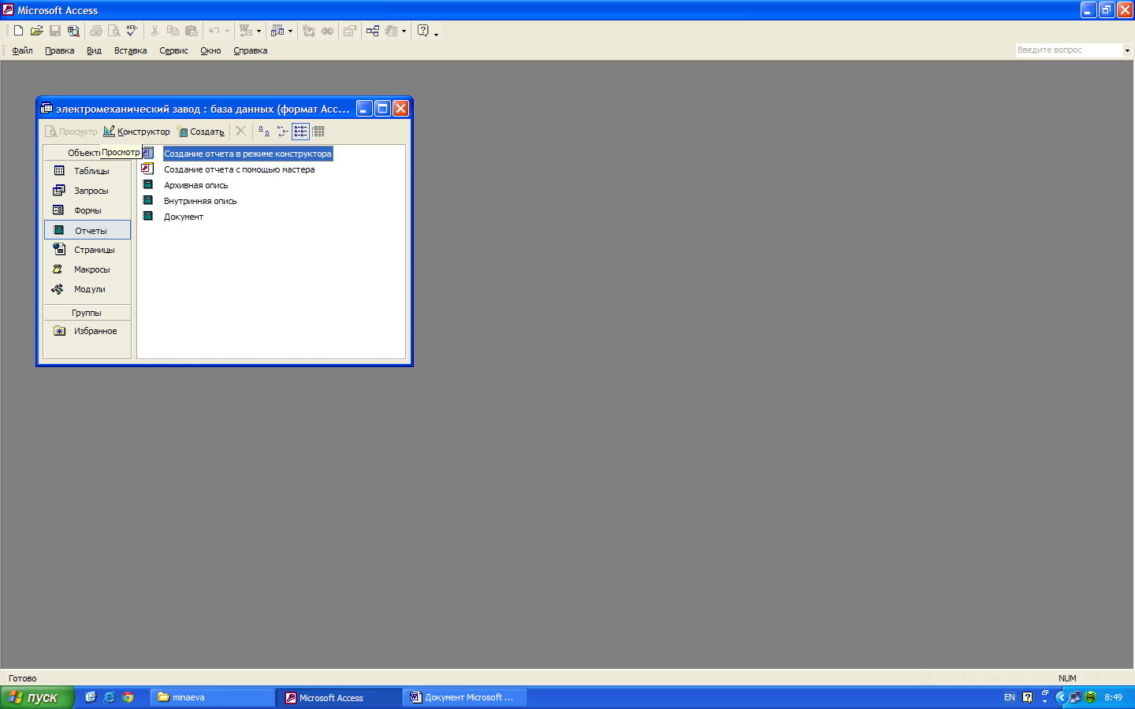Expand the Analyze dropdown arrow
Image resolution: width=1135 pixels, height=709 pixels.
(290, 31)
